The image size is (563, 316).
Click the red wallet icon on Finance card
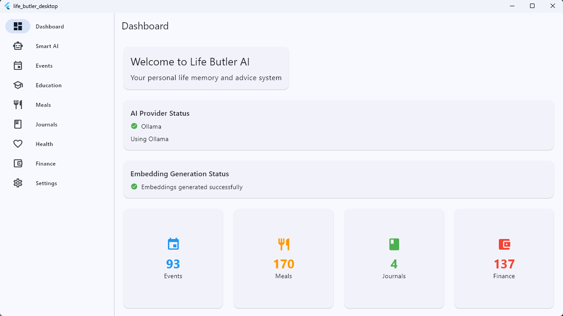504,244
